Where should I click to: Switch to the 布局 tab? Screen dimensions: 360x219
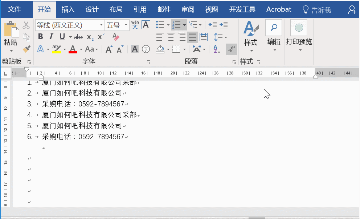116,10
